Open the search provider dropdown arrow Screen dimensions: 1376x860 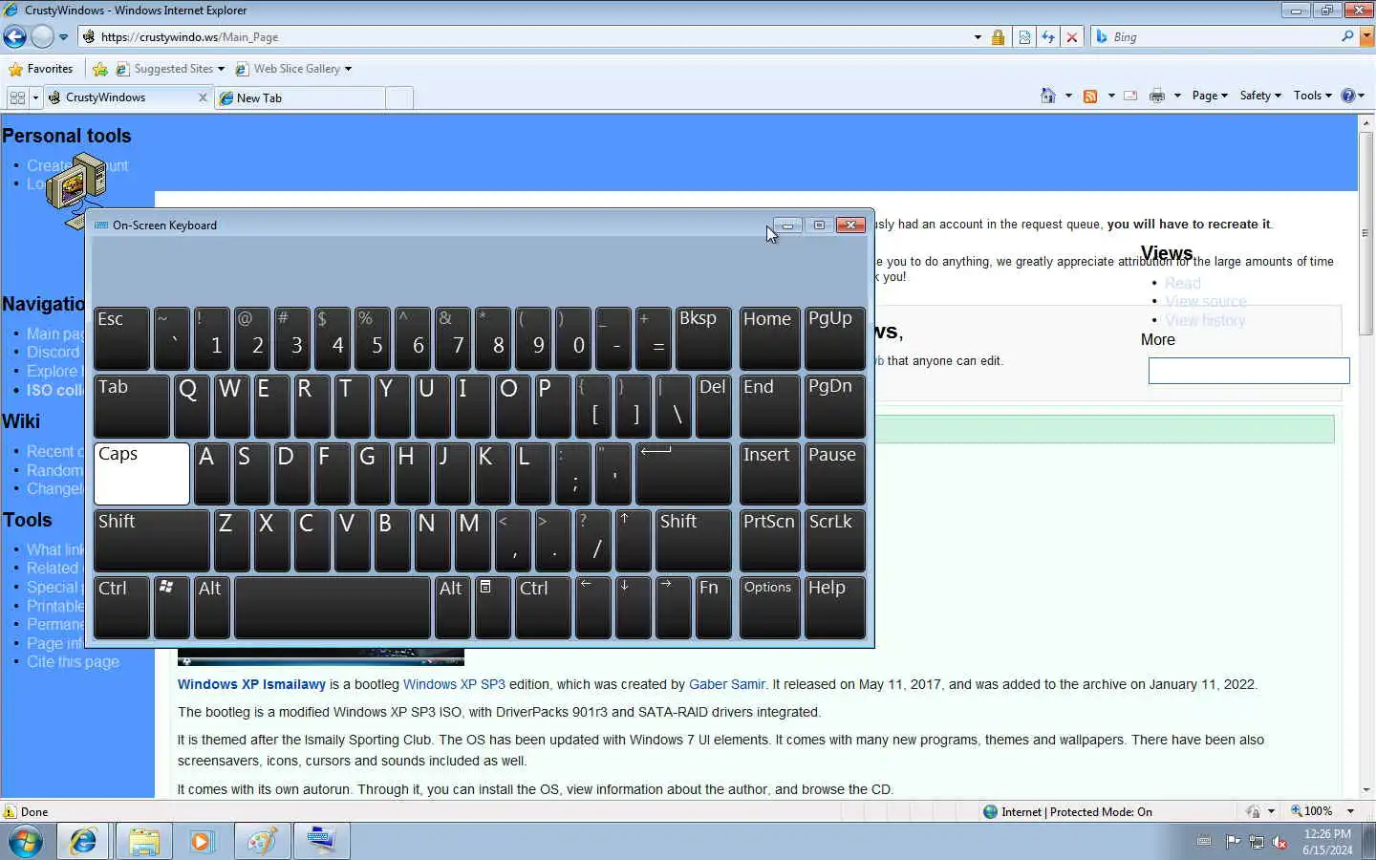coord(1366,37)
